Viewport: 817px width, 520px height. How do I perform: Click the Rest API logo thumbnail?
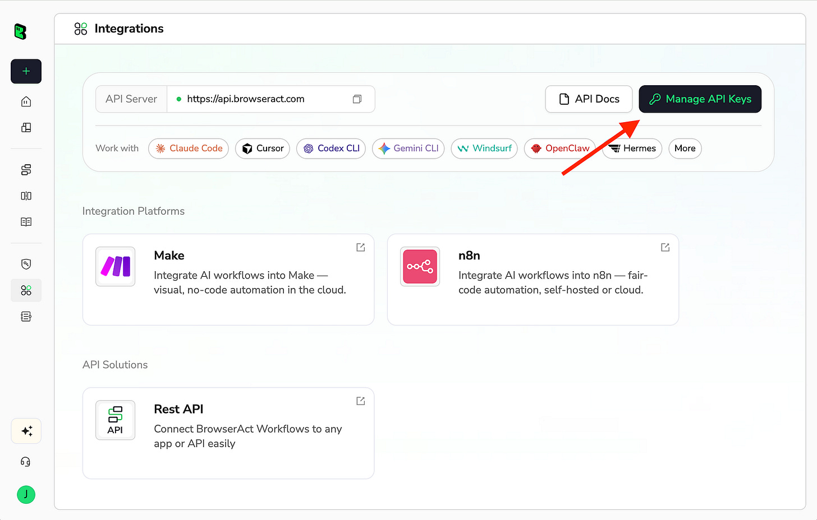pos(116,420)
